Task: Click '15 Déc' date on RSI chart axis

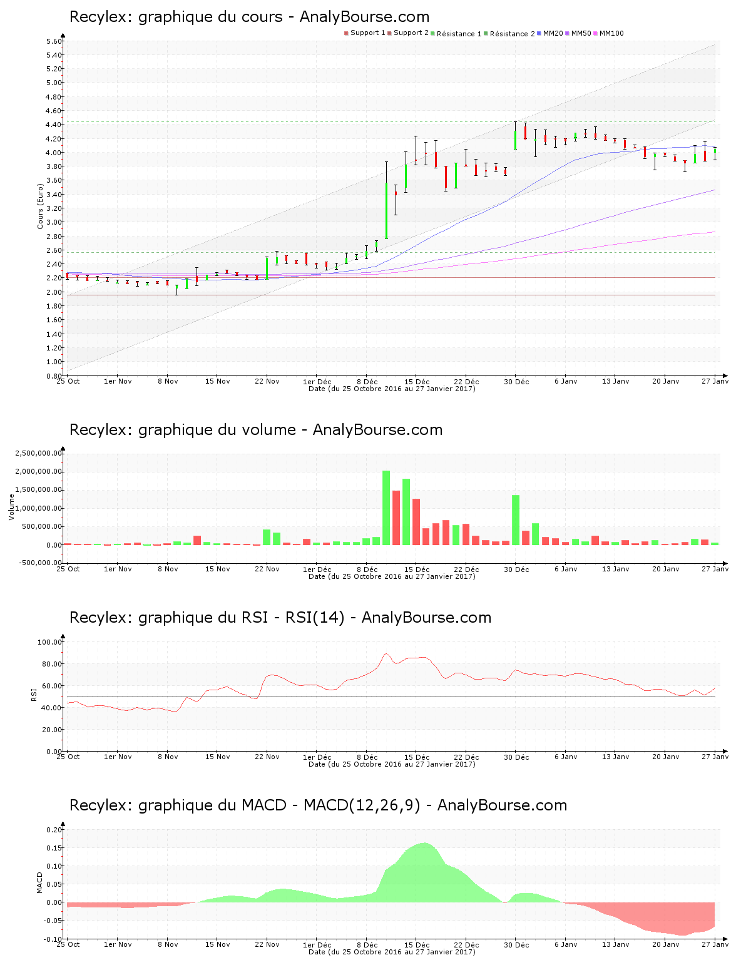Action: (417, 757)
